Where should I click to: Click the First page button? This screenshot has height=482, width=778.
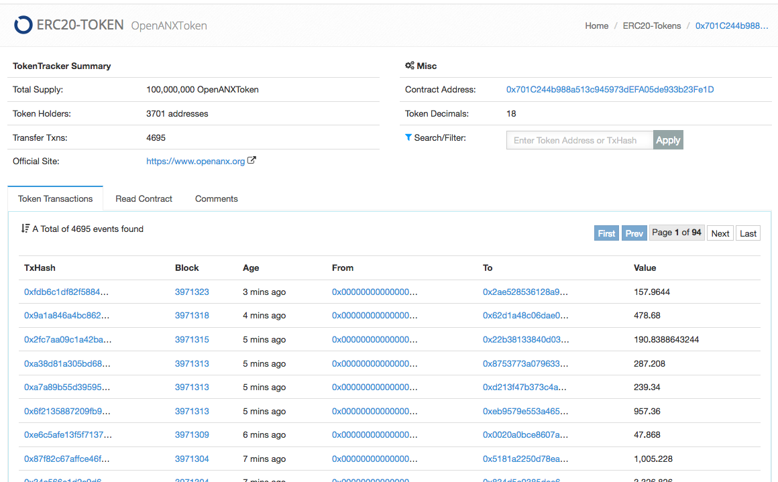606,233
